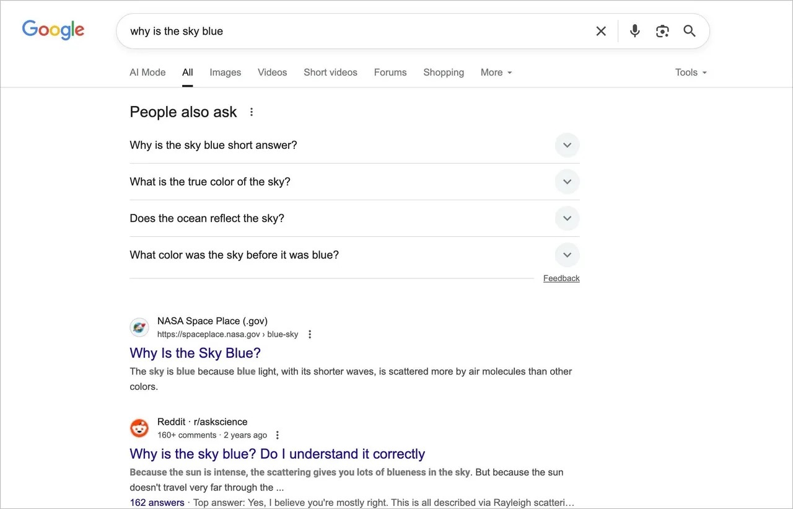Screen dimensions: 793x509
Task: Clear the search query with the X icon
Action: (601, 31)
